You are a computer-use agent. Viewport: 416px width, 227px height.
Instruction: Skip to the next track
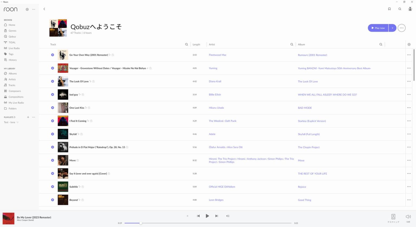pyautogui.click(x=217, y=216)
